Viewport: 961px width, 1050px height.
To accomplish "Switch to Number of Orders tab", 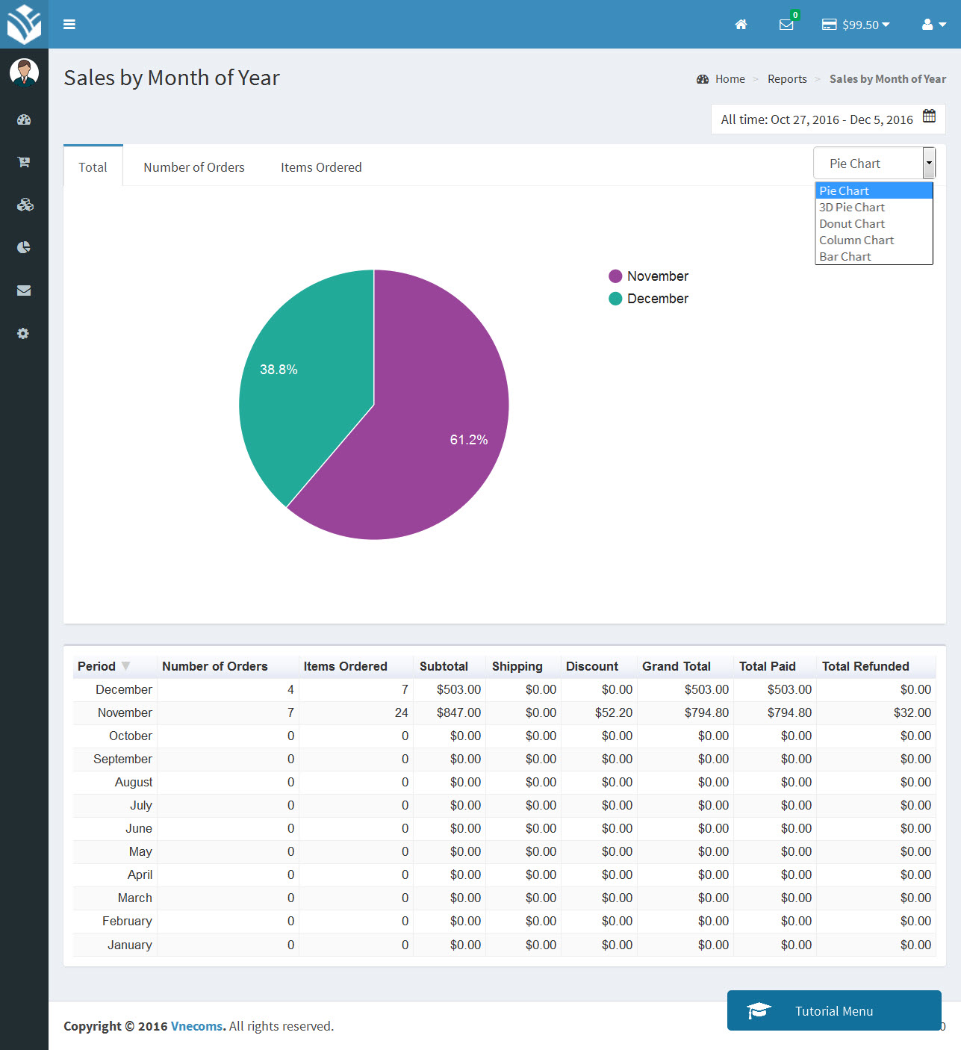I will (194, 167).
